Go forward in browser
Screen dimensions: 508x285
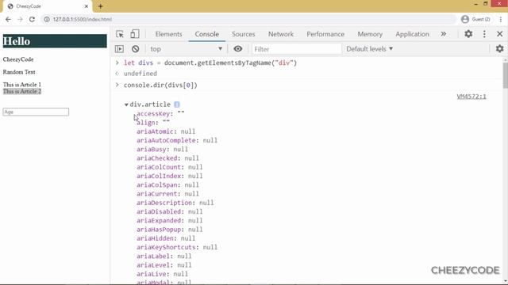coord(20,19)
